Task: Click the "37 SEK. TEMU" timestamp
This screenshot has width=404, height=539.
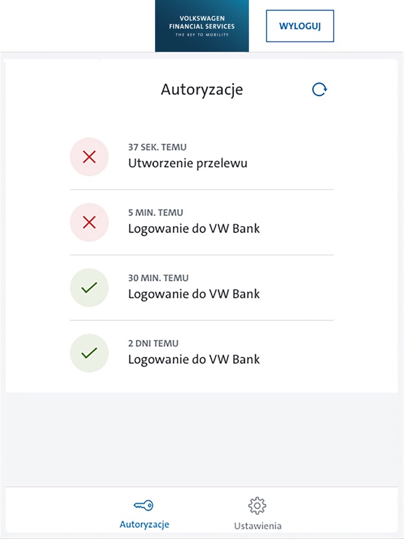Action: (157, 148)
